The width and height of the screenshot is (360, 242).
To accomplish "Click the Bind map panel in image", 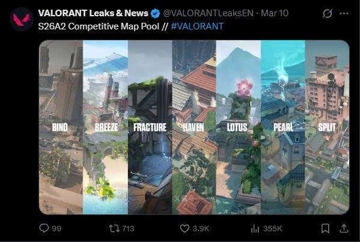I will (61, 127).
